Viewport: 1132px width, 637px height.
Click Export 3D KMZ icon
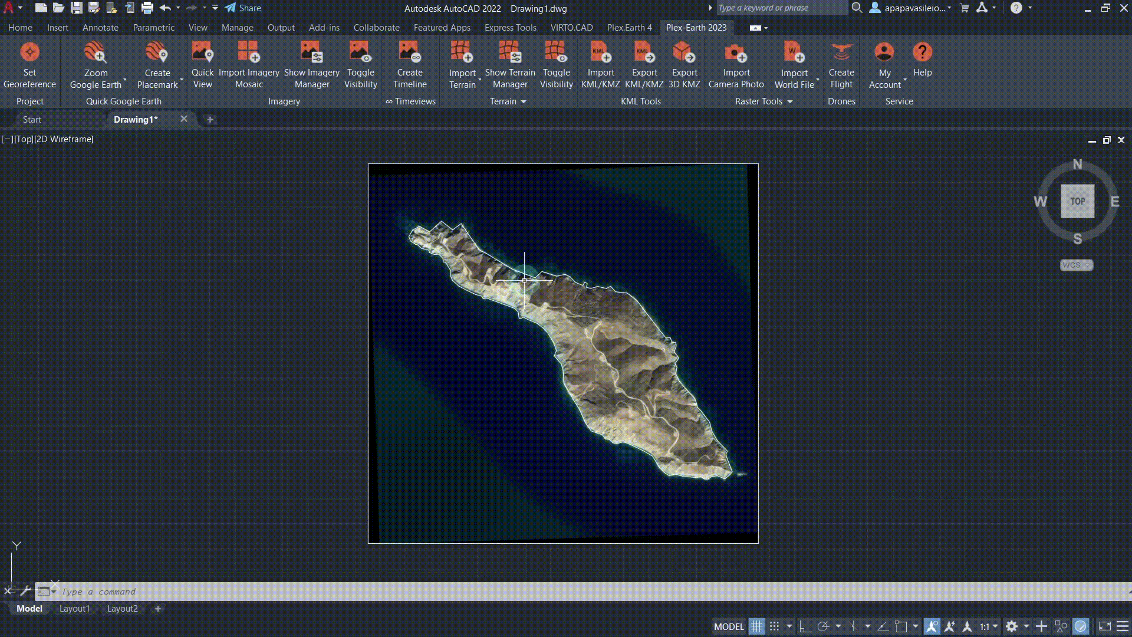pyautogui.click(x=684, y=52)
